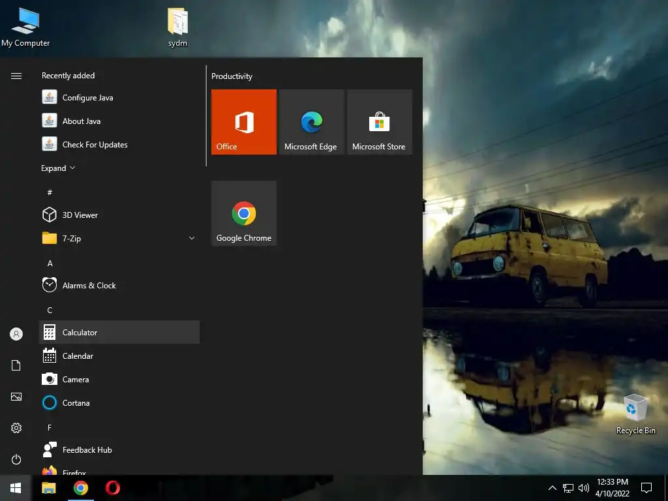
Task: Expand the Recently added list
Action: click(x=58, y=168)
